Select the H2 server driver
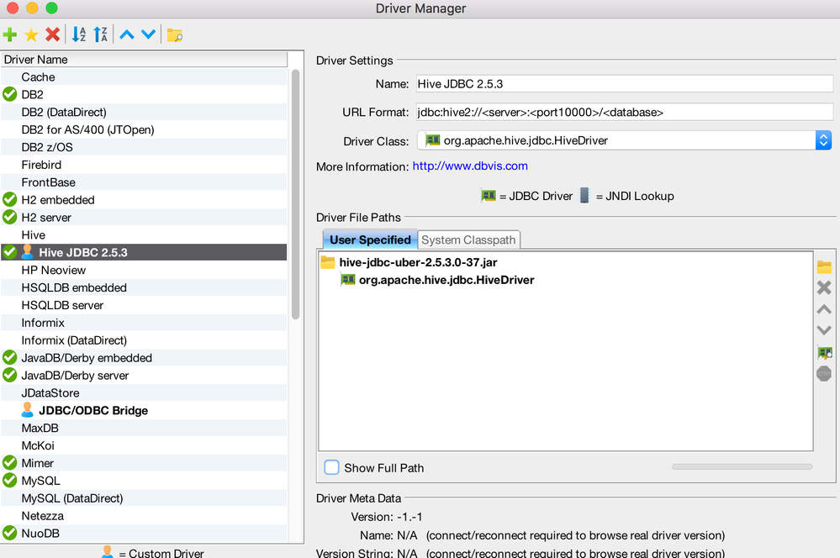Viewport: 840px width, 558px height. [144, 218]
